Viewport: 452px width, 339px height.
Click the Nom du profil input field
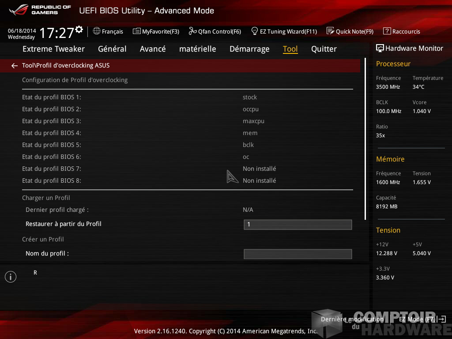298,254
